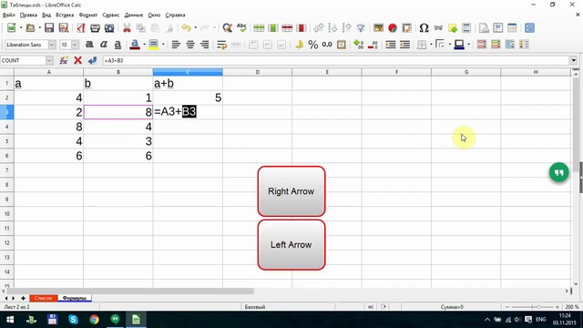Open the background color dropdown arrow

coord(163,45)
